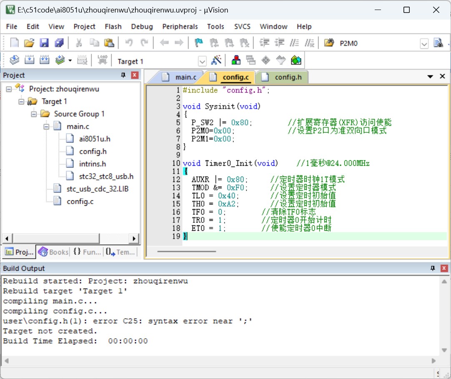Image resolution: width=451 pixels, height=379 pixels.
Task: Open the Target 1 selection dropdown
Action: 202,61
